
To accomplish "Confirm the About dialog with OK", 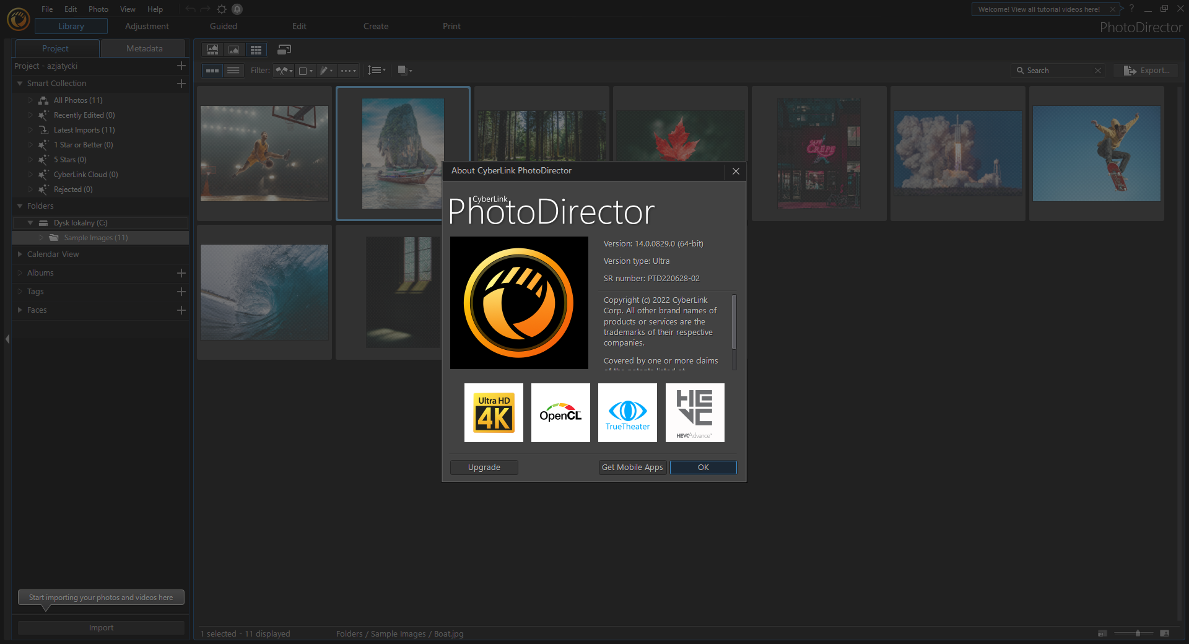I will coord(703,468).
